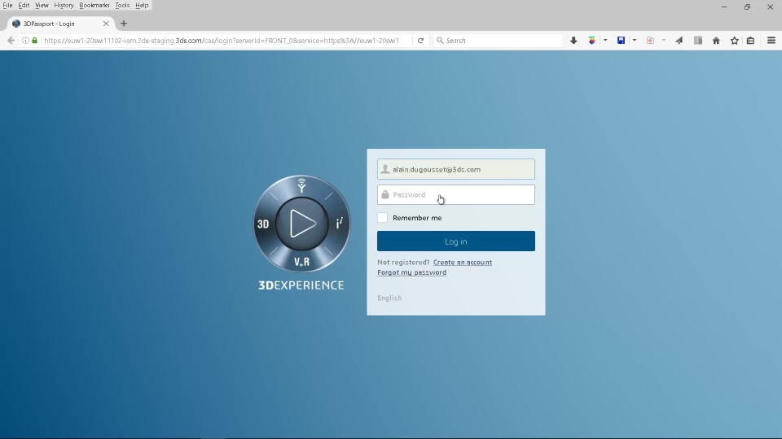Open a new tab with plus button

pyautogui.click(x=124, y=24)
